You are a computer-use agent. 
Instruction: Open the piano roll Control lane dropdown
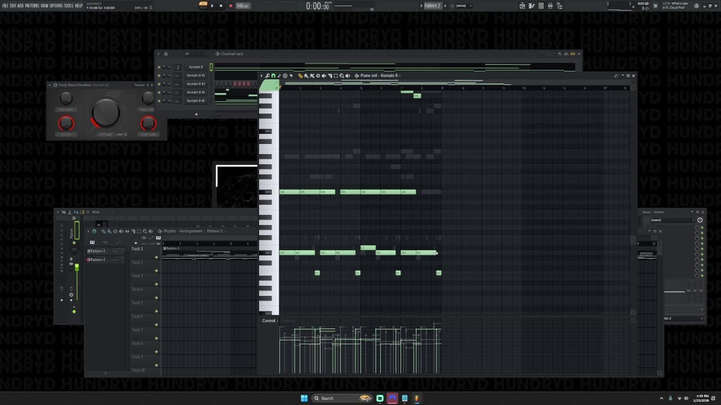pyautogui.click(x=270, y=321)
